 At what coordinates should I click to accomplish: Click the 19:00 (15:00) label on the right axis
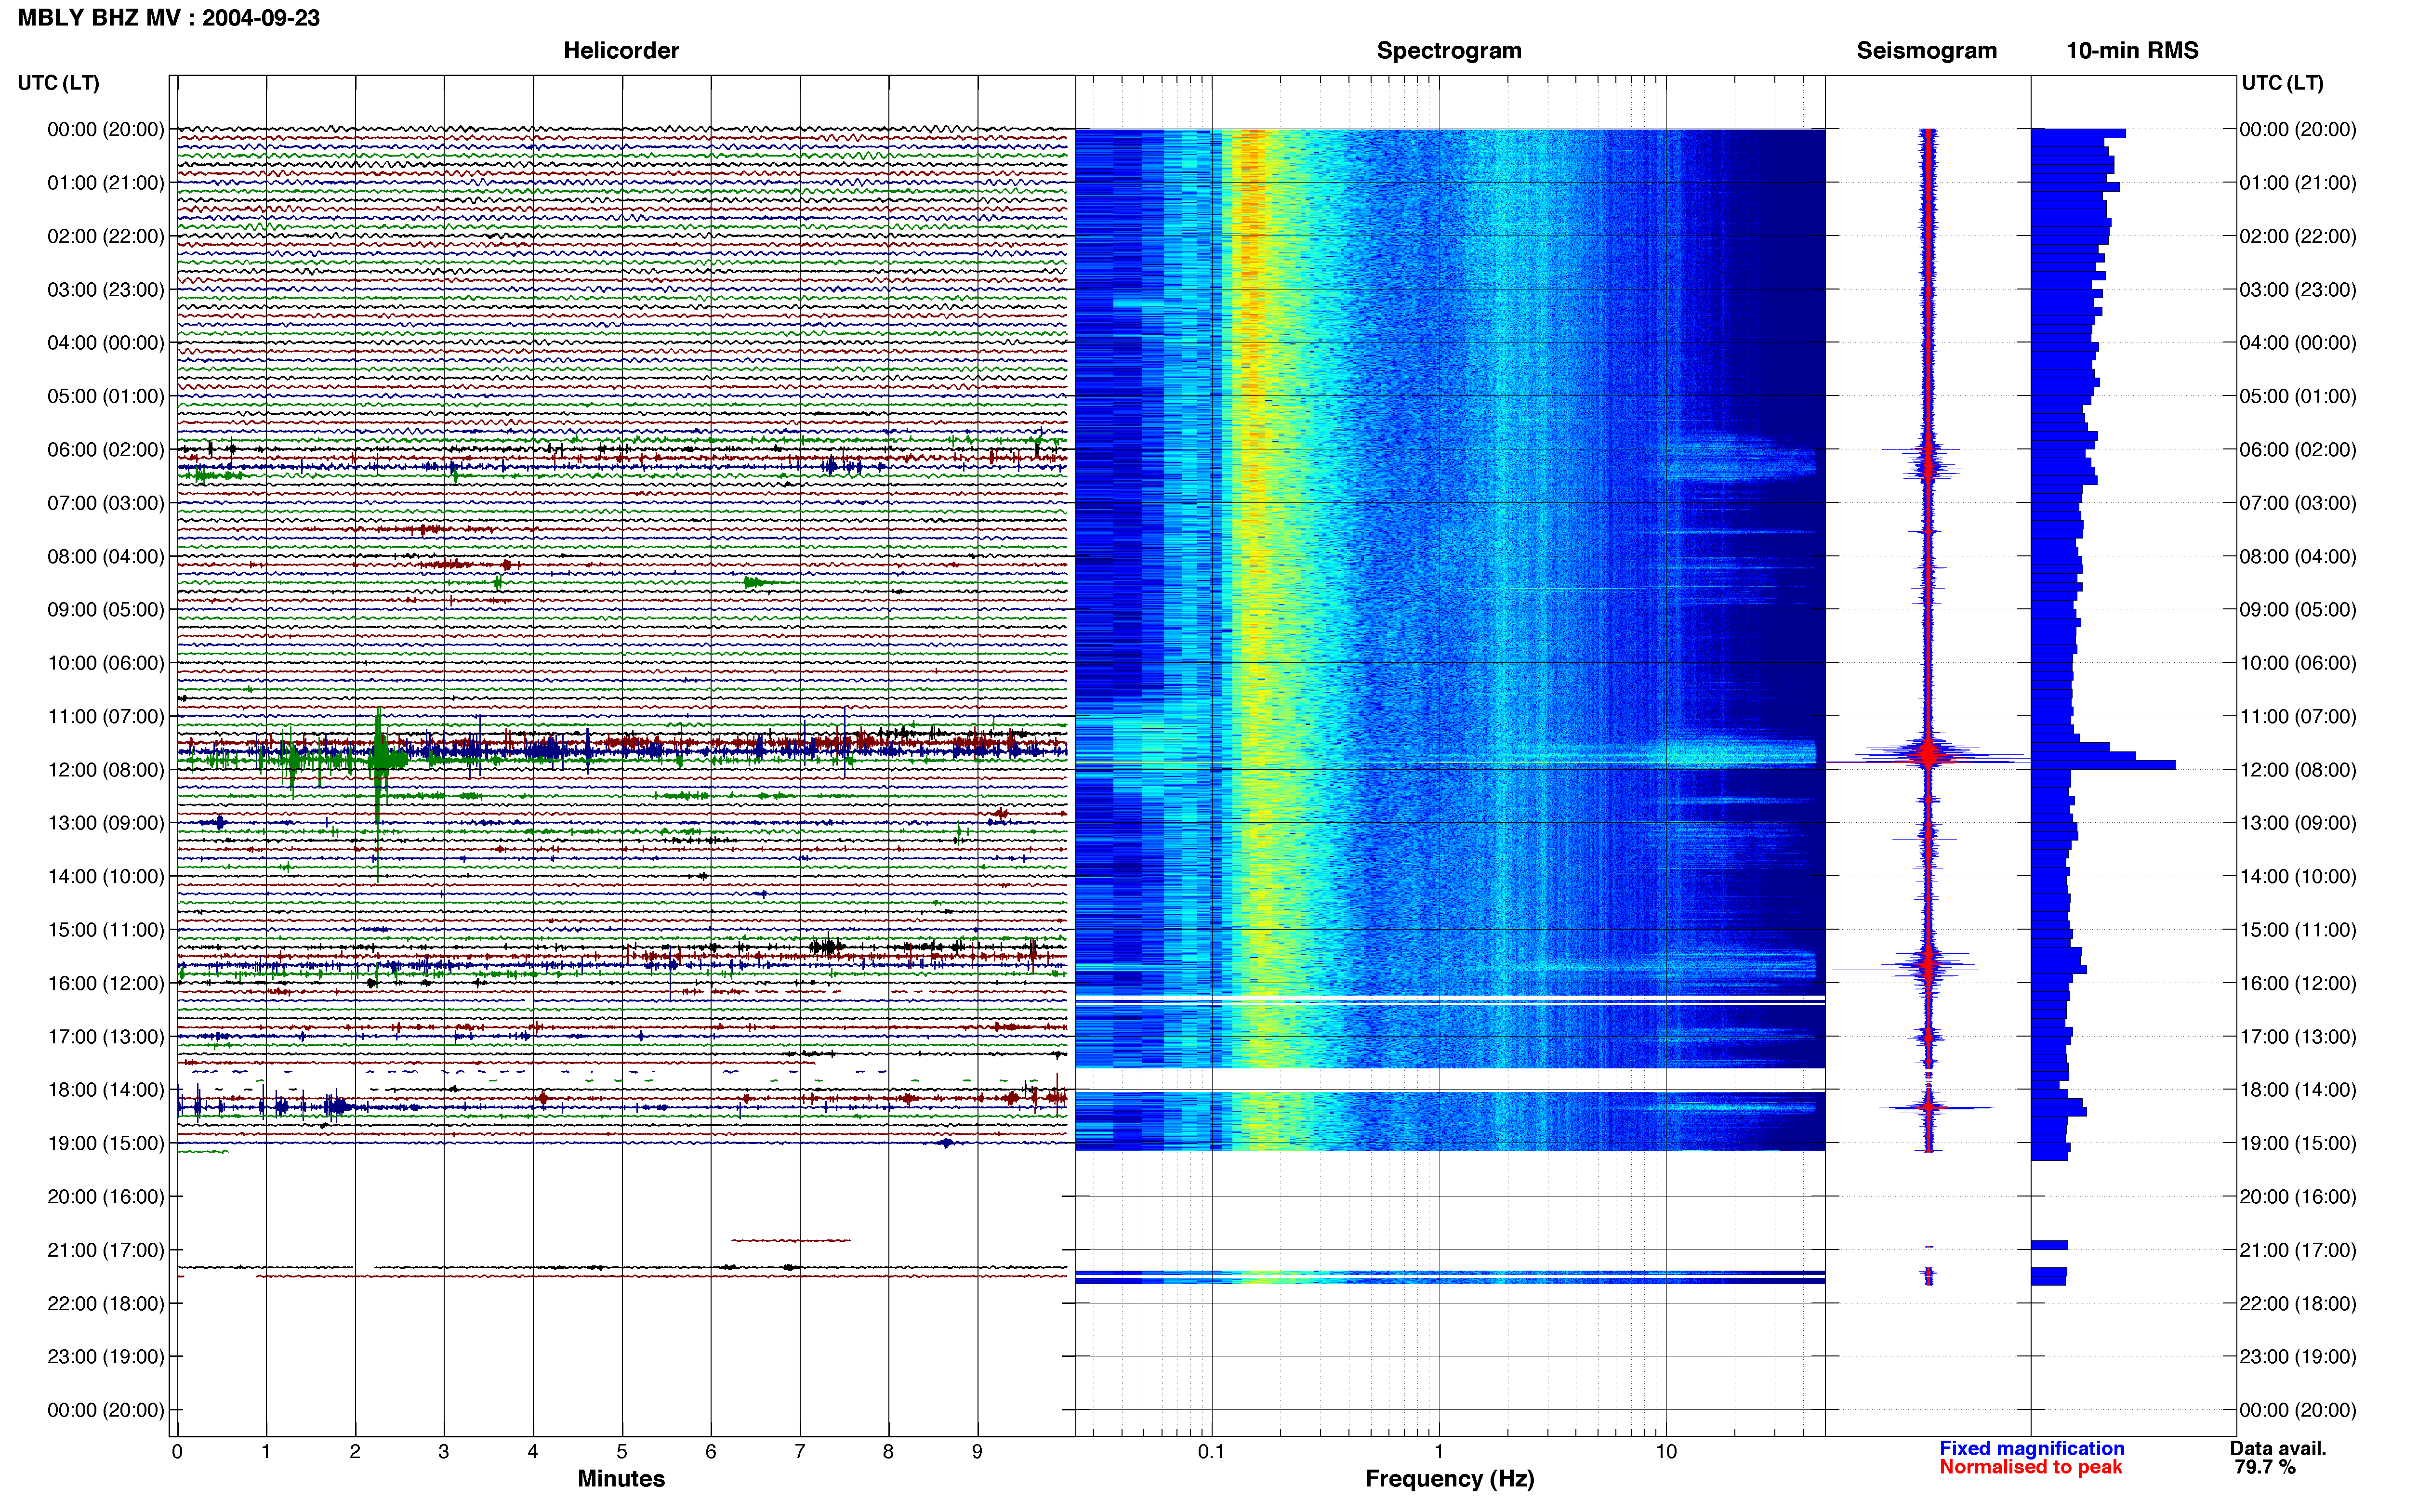point(2298,1143)
